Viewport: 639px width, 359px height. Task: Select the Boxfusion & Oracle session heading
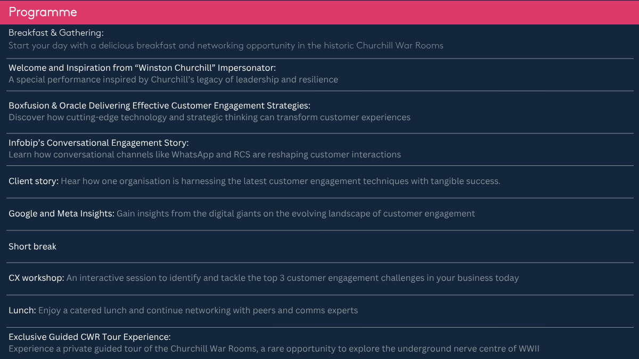(159, 105)
